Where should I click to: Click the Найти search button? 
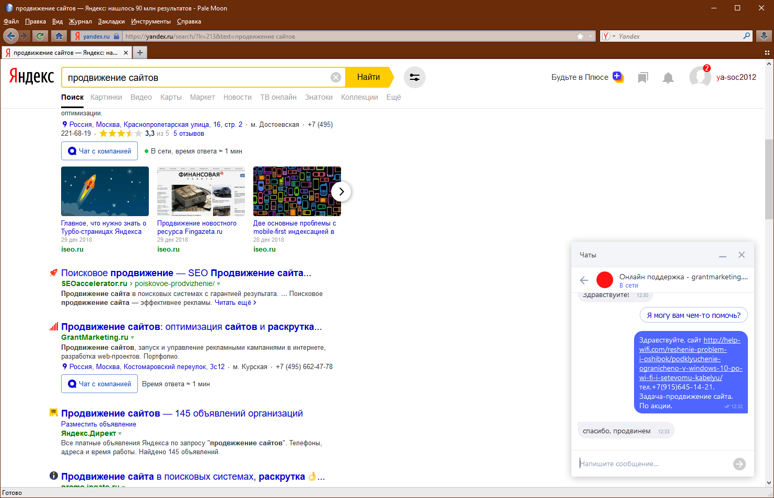369,77
